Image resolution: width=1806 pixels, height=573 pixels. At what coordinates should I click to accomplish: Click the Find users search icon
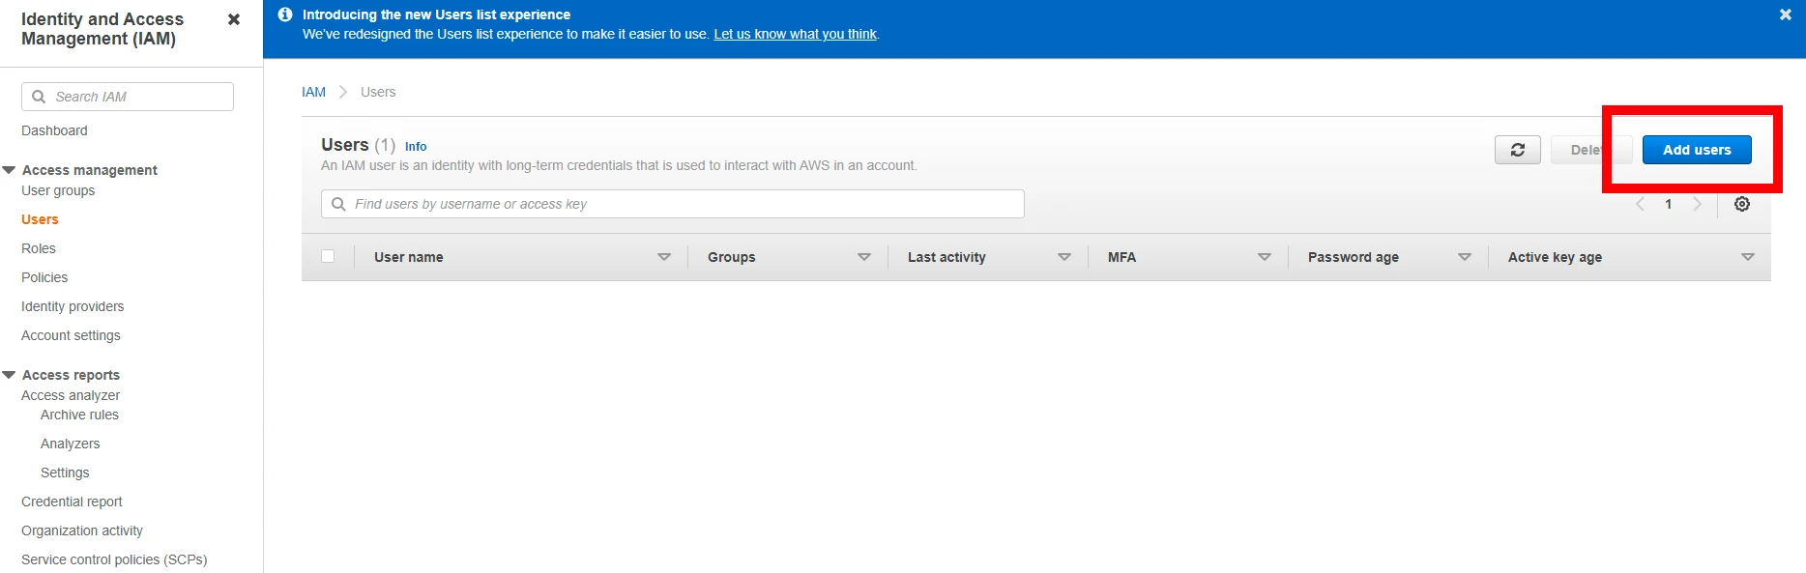tap(338, 204)
